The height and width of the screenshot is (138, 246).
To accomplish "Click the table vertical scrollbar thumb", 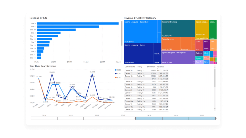I will point(215,78).
